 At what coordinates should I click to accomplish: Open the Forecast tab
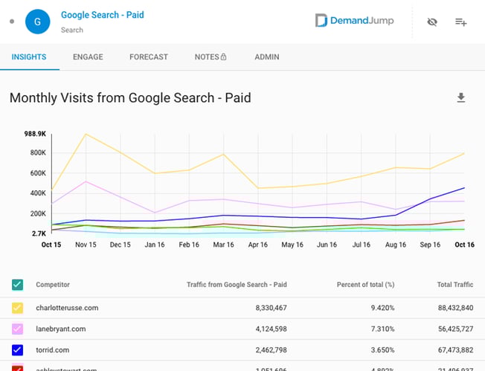click(x=149, y=57)
